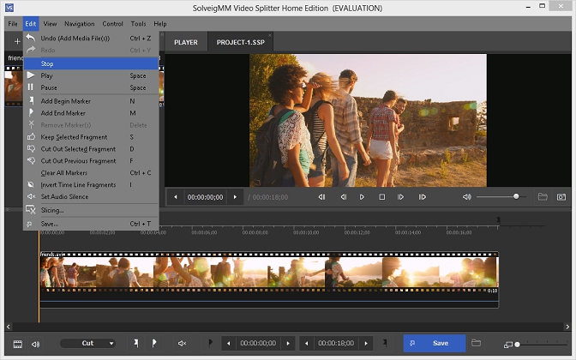Decrease fragment start time arrow
Viewport: 576px width, 360px height.
[229, 344]
